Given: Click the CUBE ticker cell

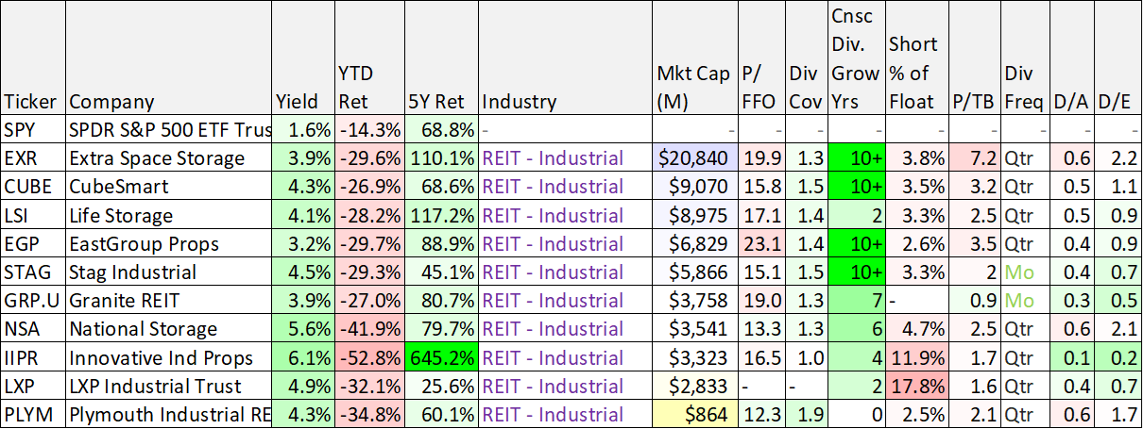Looking at the screenshot, I should 33,186.
